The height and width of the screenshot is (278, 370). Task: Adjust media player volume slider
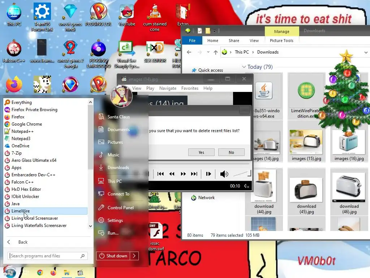[242, 174]
